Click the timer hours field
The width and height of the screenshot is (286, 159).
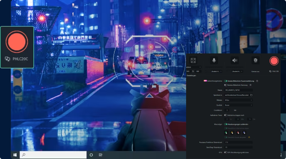pos(227,119)
